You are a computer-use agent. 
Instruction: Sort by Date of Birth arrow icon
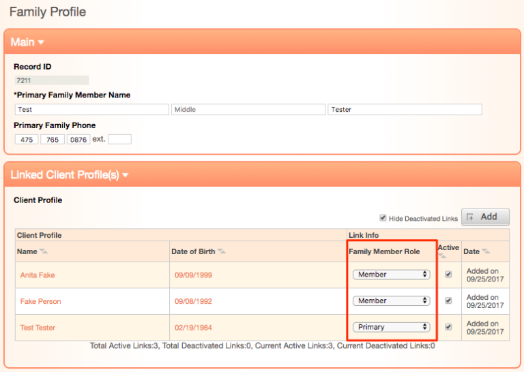coord(221,251)
